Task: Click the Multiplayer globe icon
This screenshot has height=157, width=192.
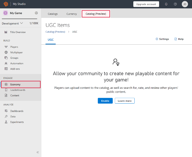Action: (6, 52)
